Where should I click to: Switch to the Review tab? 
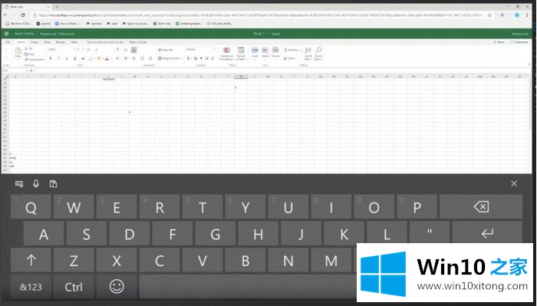(x=61, y=42)
